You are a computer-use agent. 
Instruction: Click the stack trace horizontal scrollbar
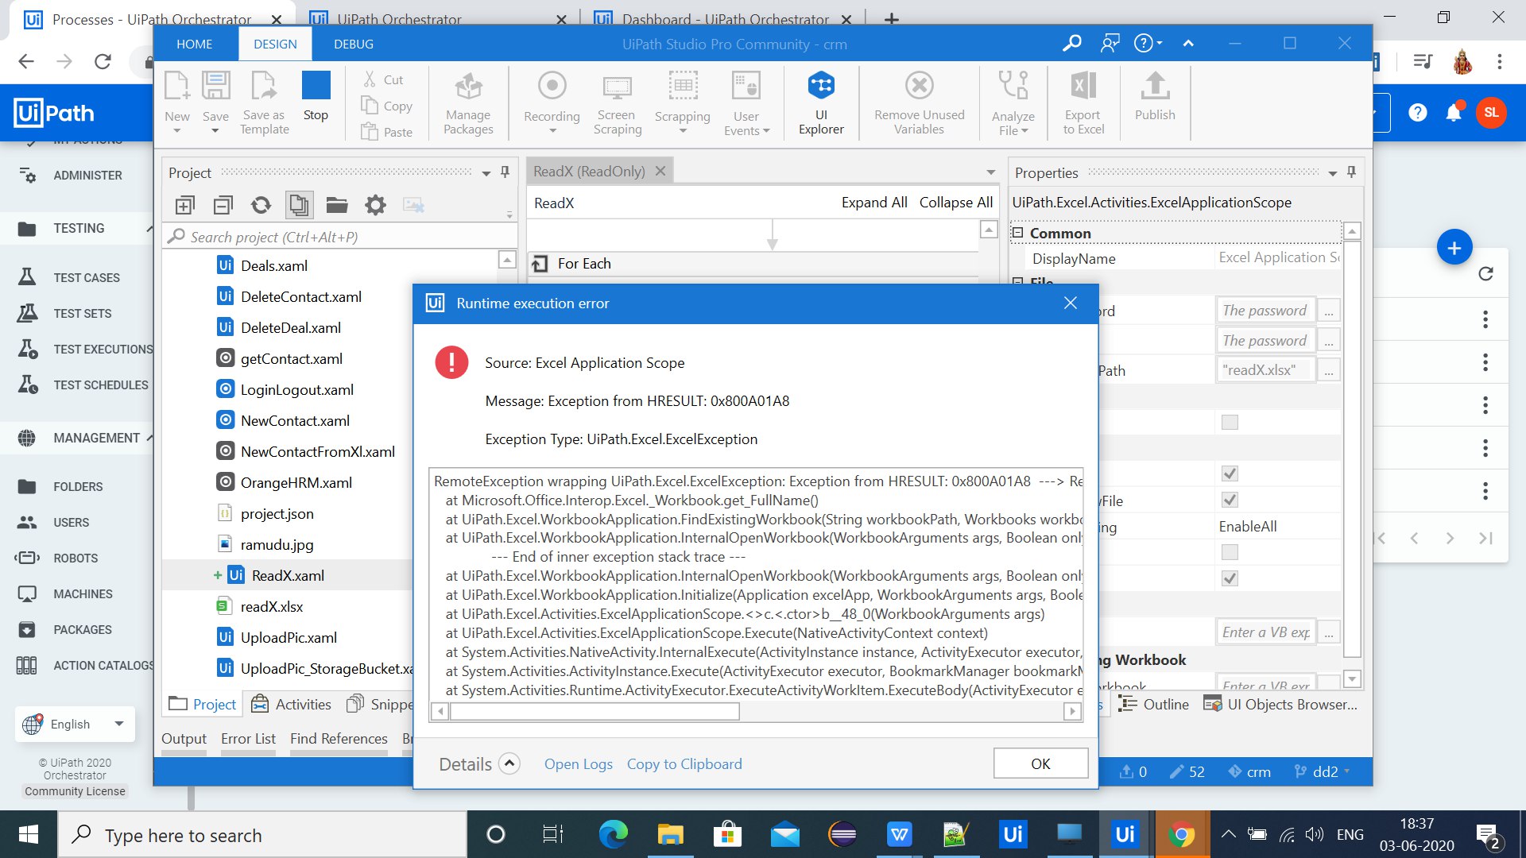pos(595,711)
